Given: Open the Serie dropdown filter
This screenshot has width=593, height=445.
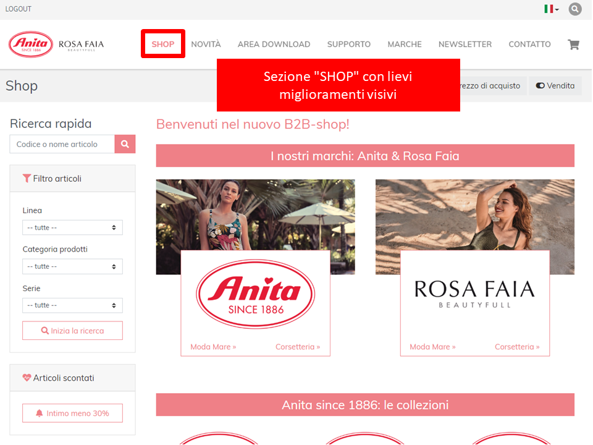Looking at the screenshot, I should point(72,305).
